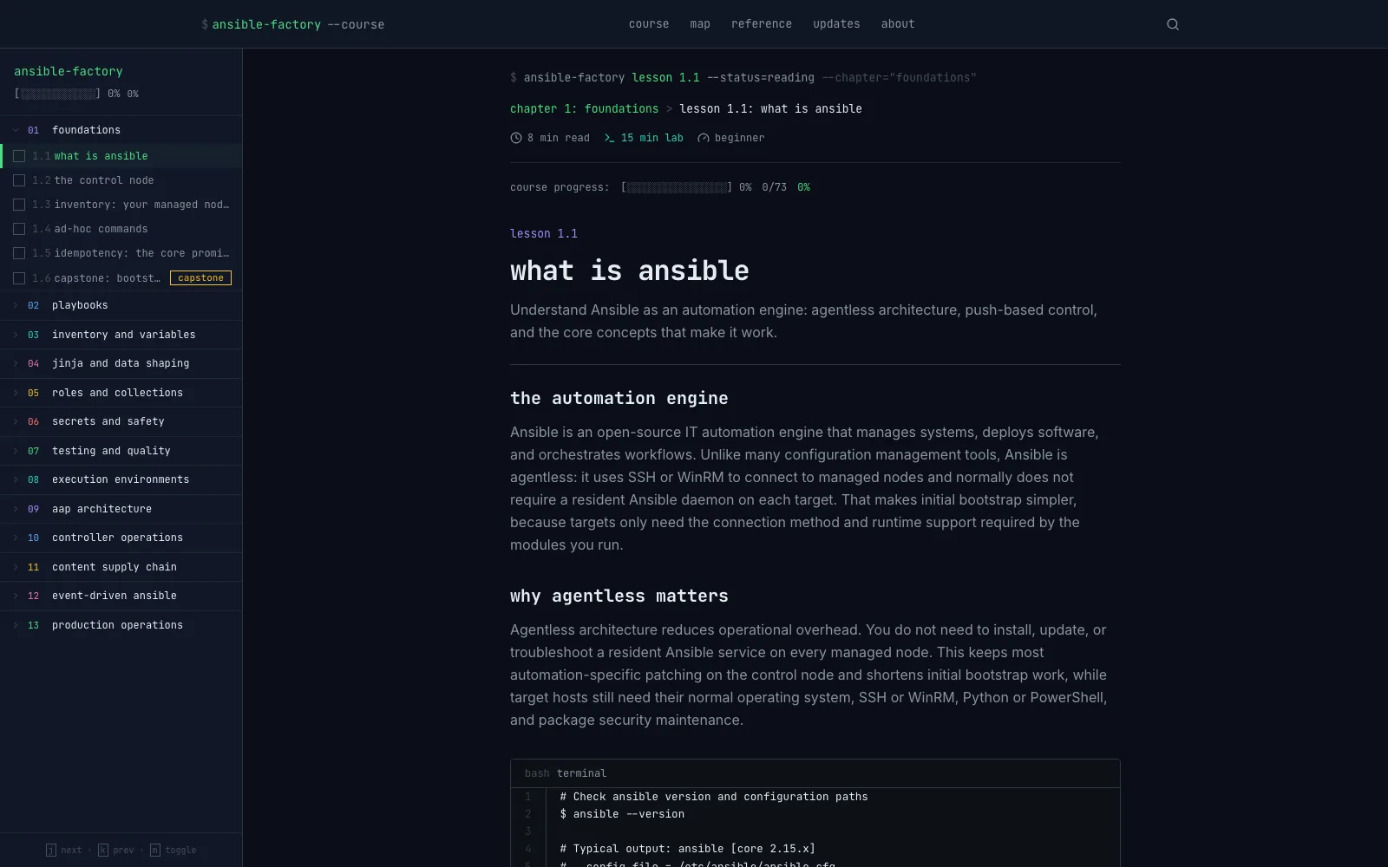Click heading why agentless matters
The height and width of the screenshot is (867, 1388).
(619, 596)
